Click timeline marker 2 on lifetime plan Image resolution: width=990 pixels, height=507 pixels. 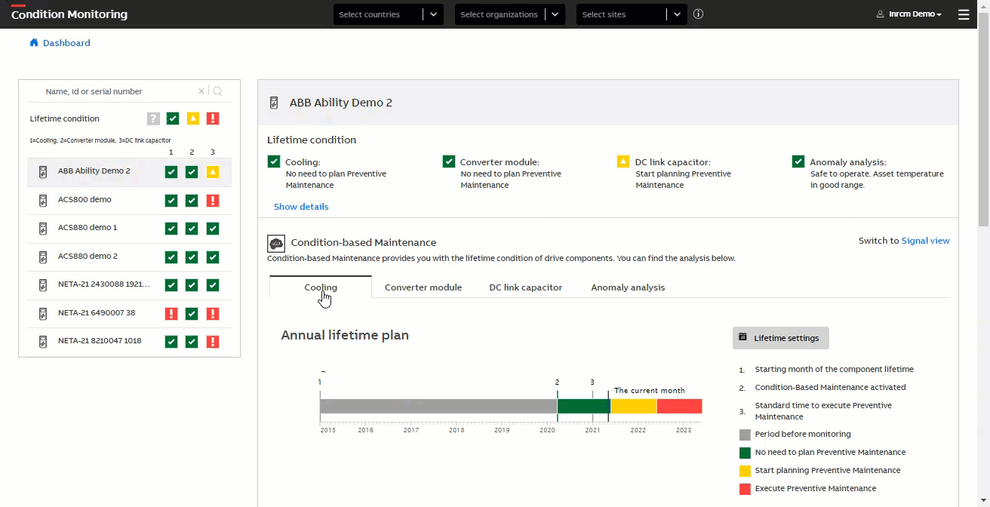click(557, 383)
